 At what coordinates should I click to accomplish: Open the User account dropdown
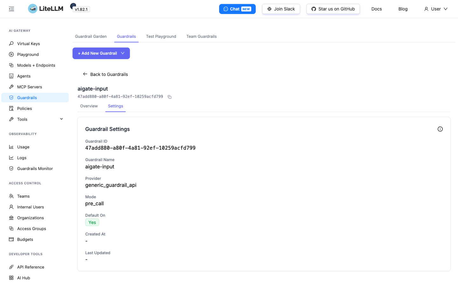click(x=436, y=9)
